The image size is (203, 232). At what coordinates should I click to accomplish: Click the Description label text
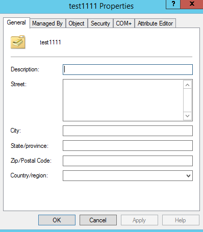pos(25,69)
